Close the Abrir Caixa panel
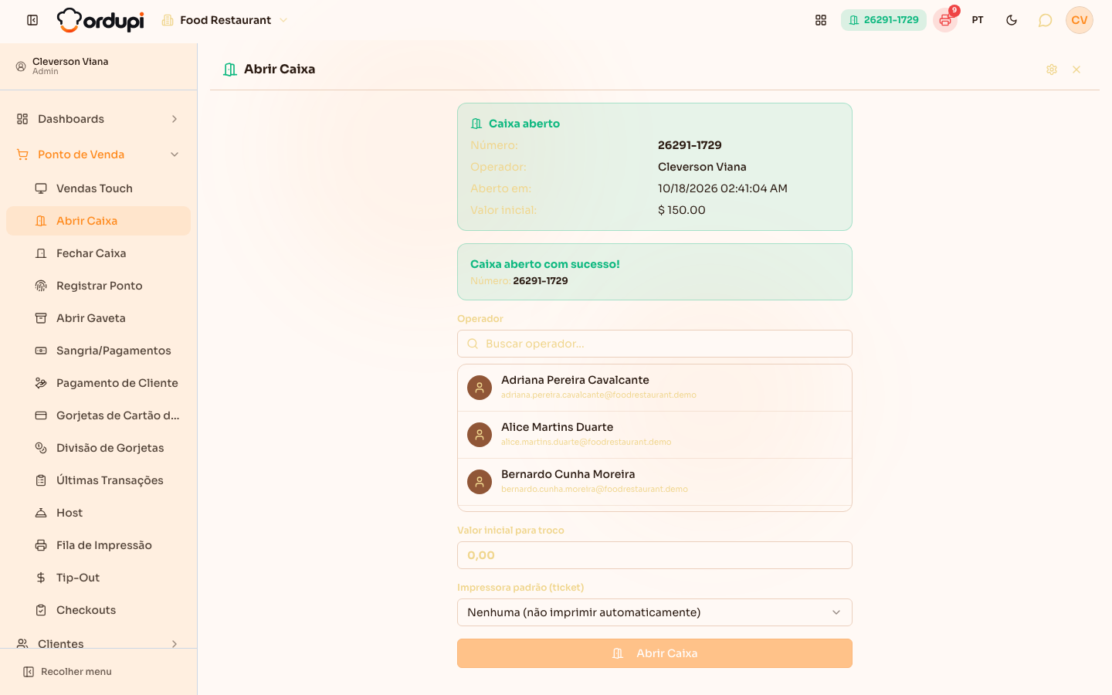 coord(1076,69)
